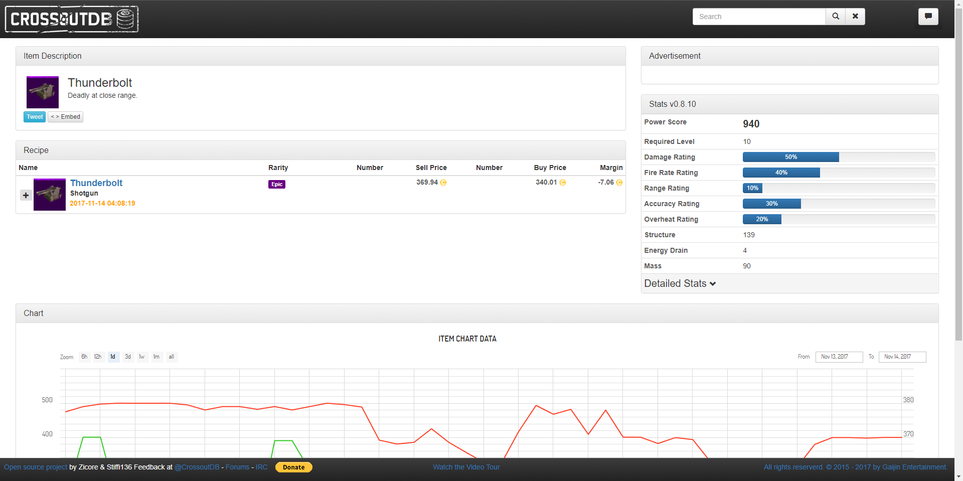Open the Open source project link
The image size is (963, 481).
click(x=36, y=467)
